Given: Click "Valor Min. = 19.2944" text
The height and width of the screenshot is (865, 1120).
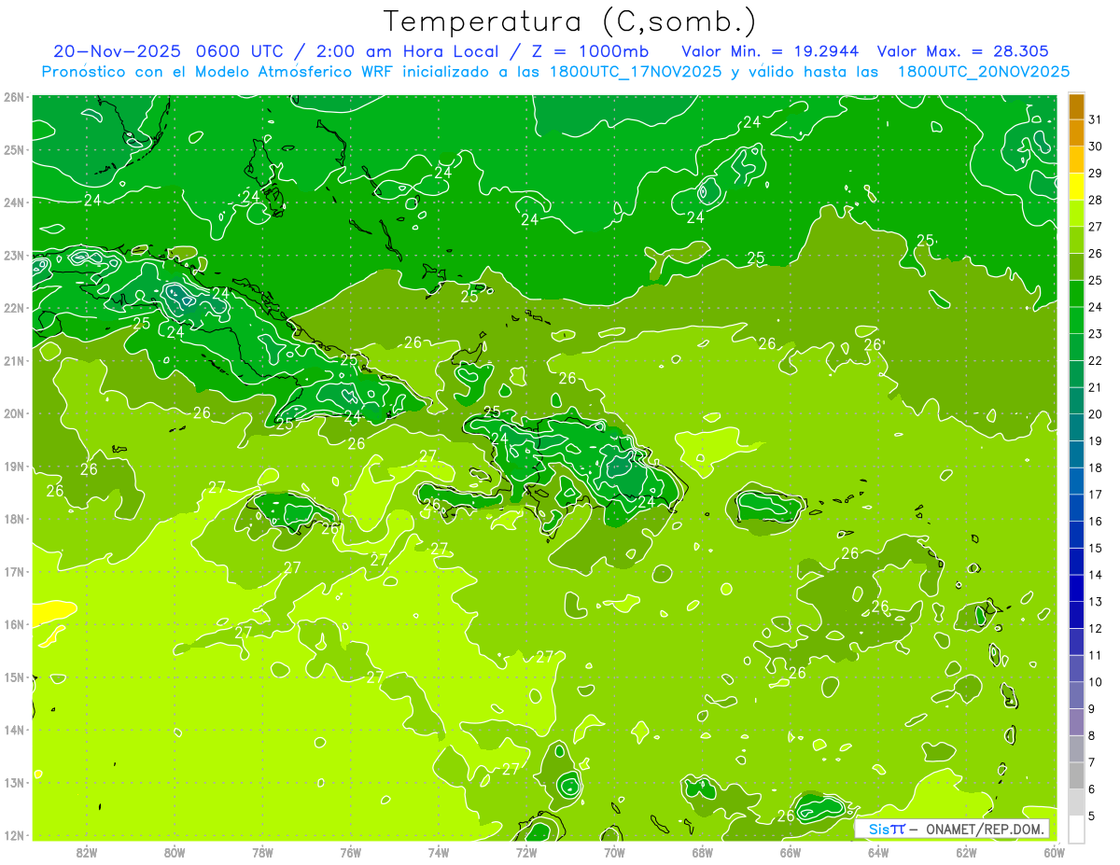Looking at the screenshot, I should 771,51.
